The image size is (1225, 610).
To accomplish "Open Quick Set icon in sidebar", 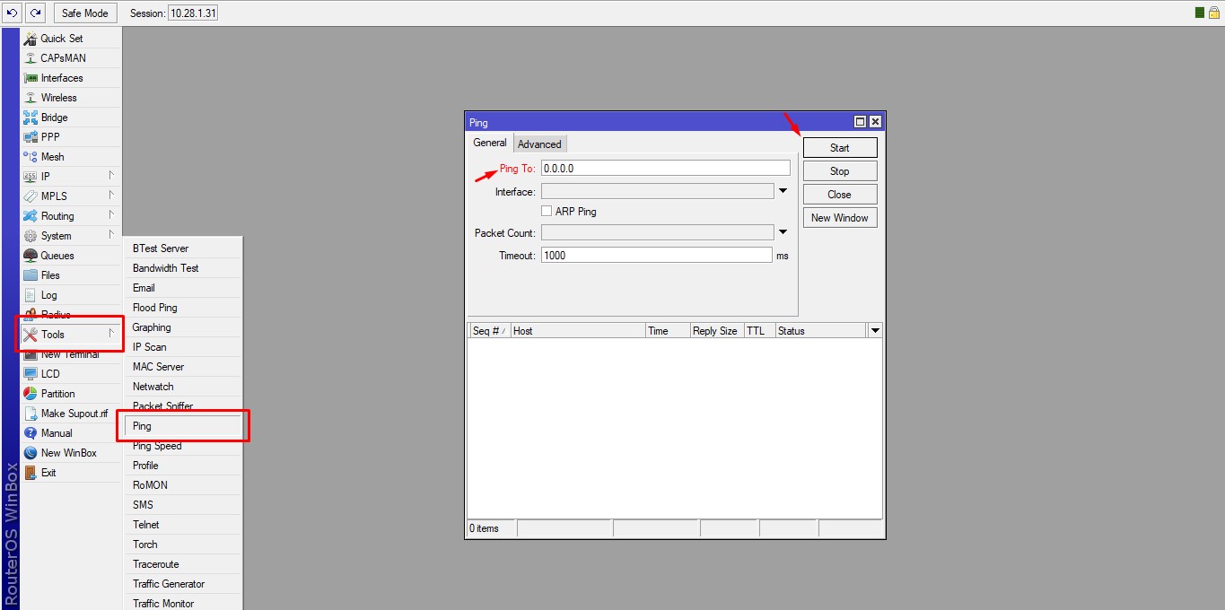I will pos(31,39).
